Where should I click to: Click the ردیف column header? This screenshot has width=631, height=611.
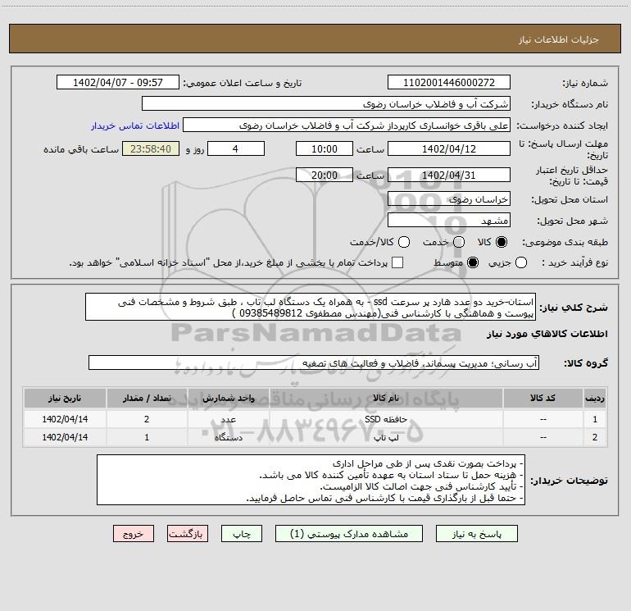(x=595, y=399)
